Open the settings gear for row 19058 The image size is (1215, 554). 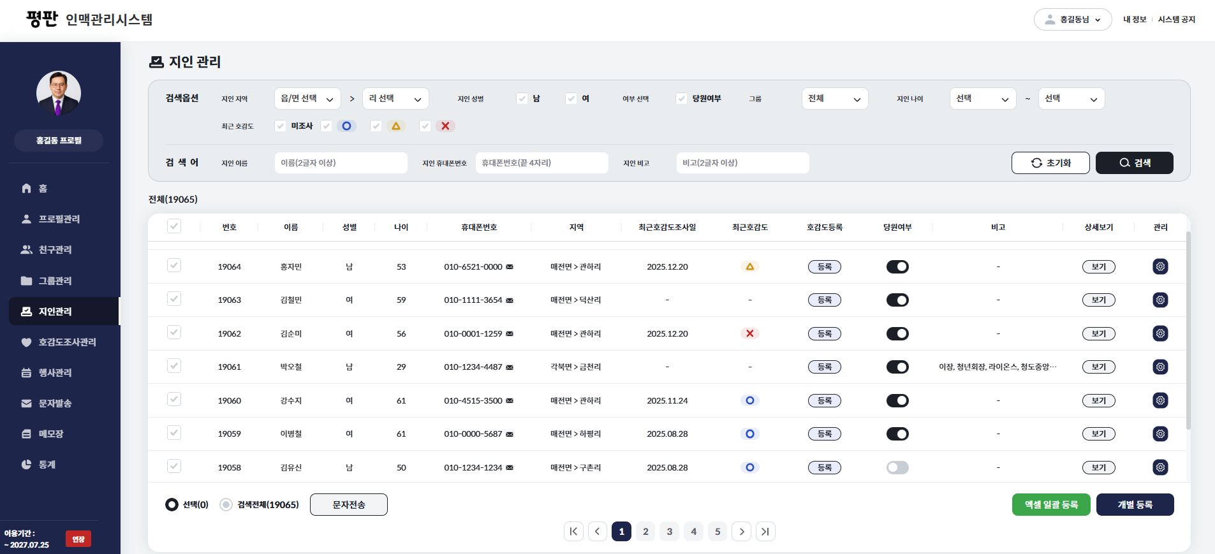coord(1160,467)
